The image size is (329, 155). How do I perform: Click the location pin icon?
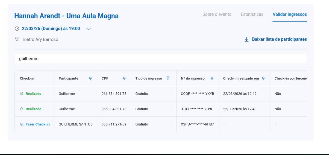(x=17, y=39)
